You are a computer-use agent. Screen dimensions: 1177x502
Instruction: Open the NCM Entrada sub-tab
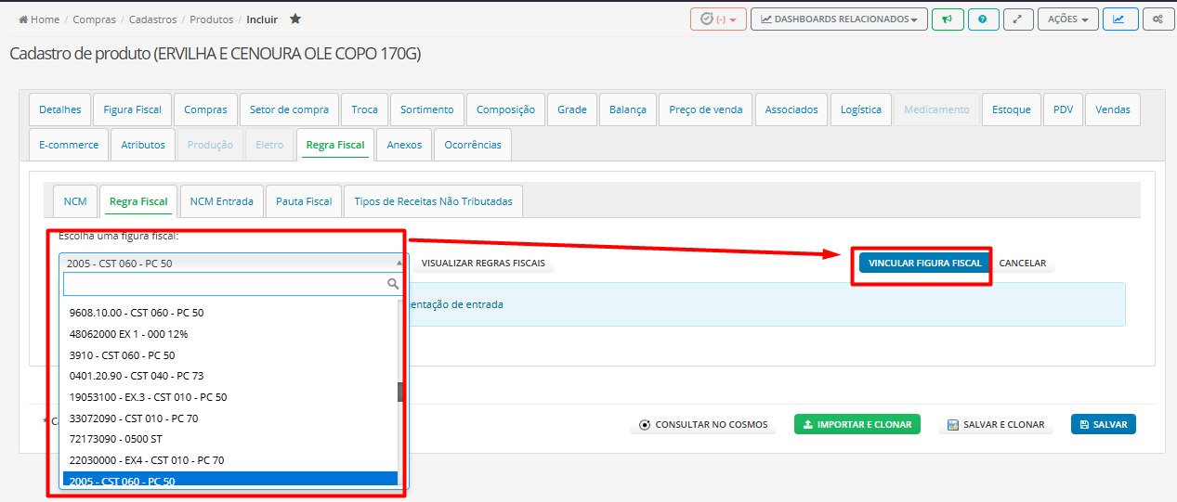point(221,201)
